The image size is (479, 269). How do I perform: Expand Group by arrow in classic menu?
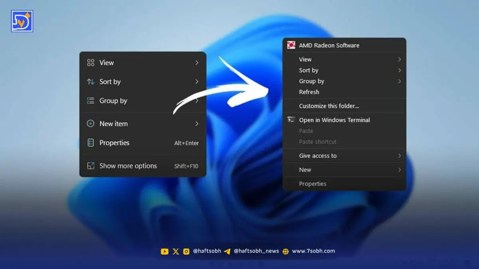pos(399,81)
